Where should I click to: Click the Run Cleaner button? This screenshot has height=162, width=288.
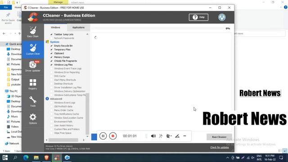pyautogui.click(x=219, y=137)
